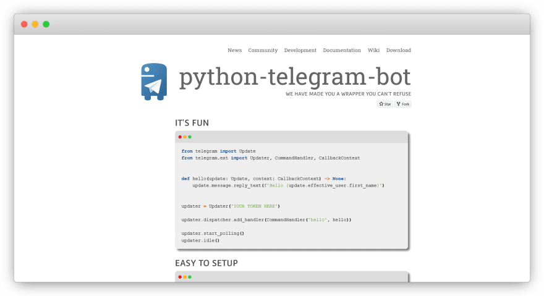Click the green dot in the Easy to Setup code window
Viewport: 544px width, 296px height.
coord(190,277)
